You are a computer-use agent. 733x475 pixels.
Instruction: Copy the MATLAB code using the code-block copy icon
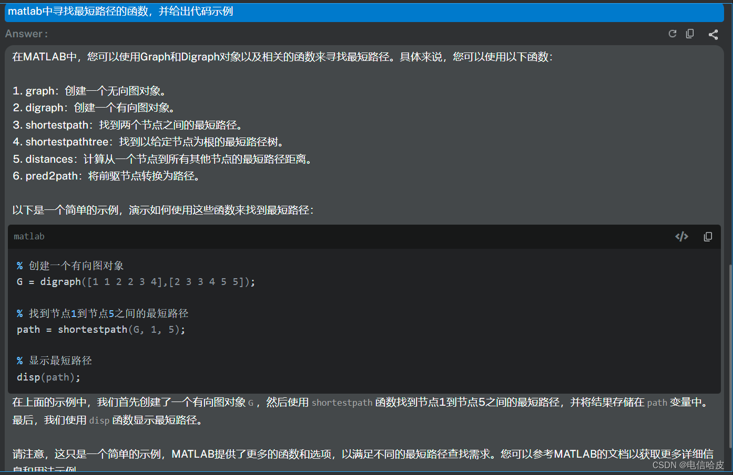point(708,236)
